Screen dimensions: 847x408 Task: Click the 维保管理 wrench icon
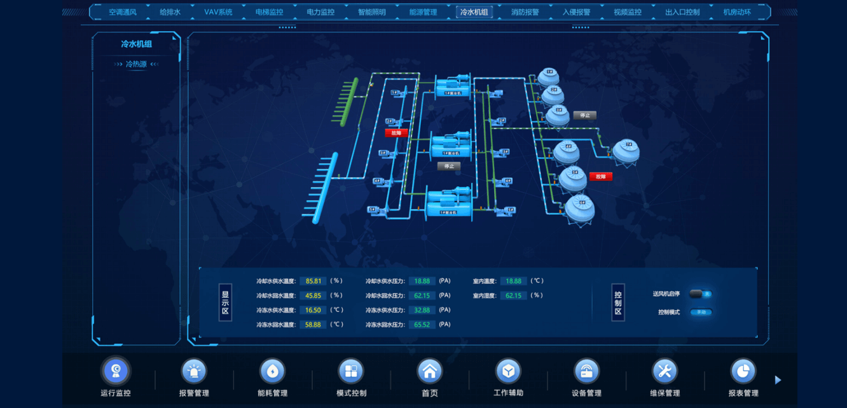pos(665,371)
